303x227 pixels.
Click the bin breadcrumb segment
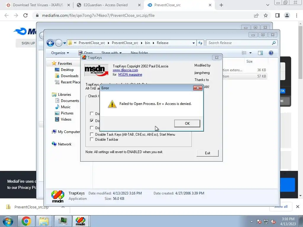click(x=147, y=43)
